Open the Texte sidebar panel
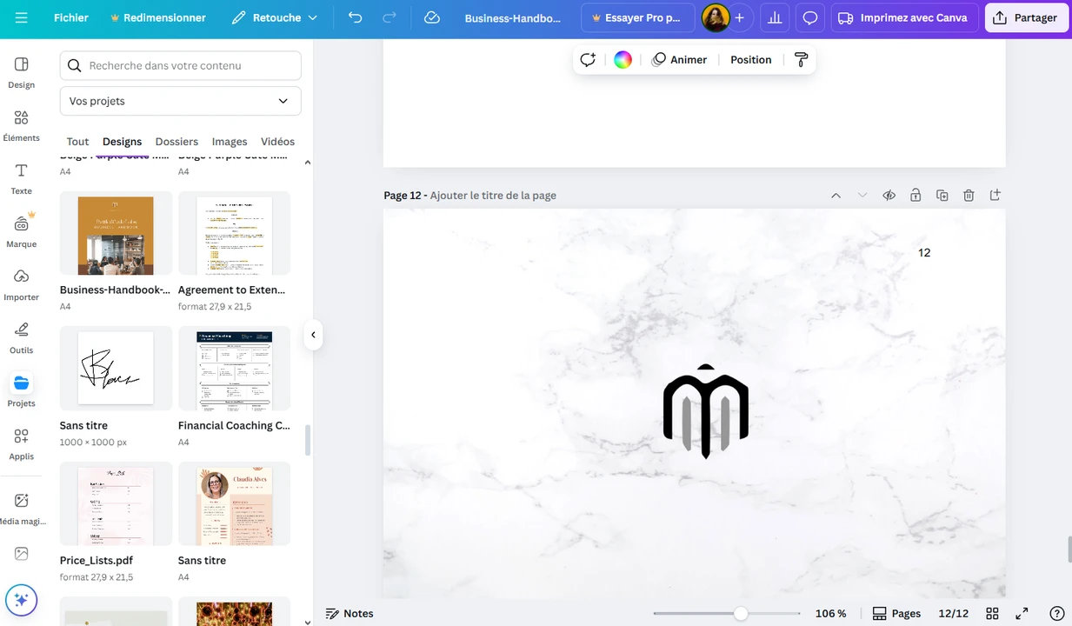The image size is (1072, 626). point(22,179)
